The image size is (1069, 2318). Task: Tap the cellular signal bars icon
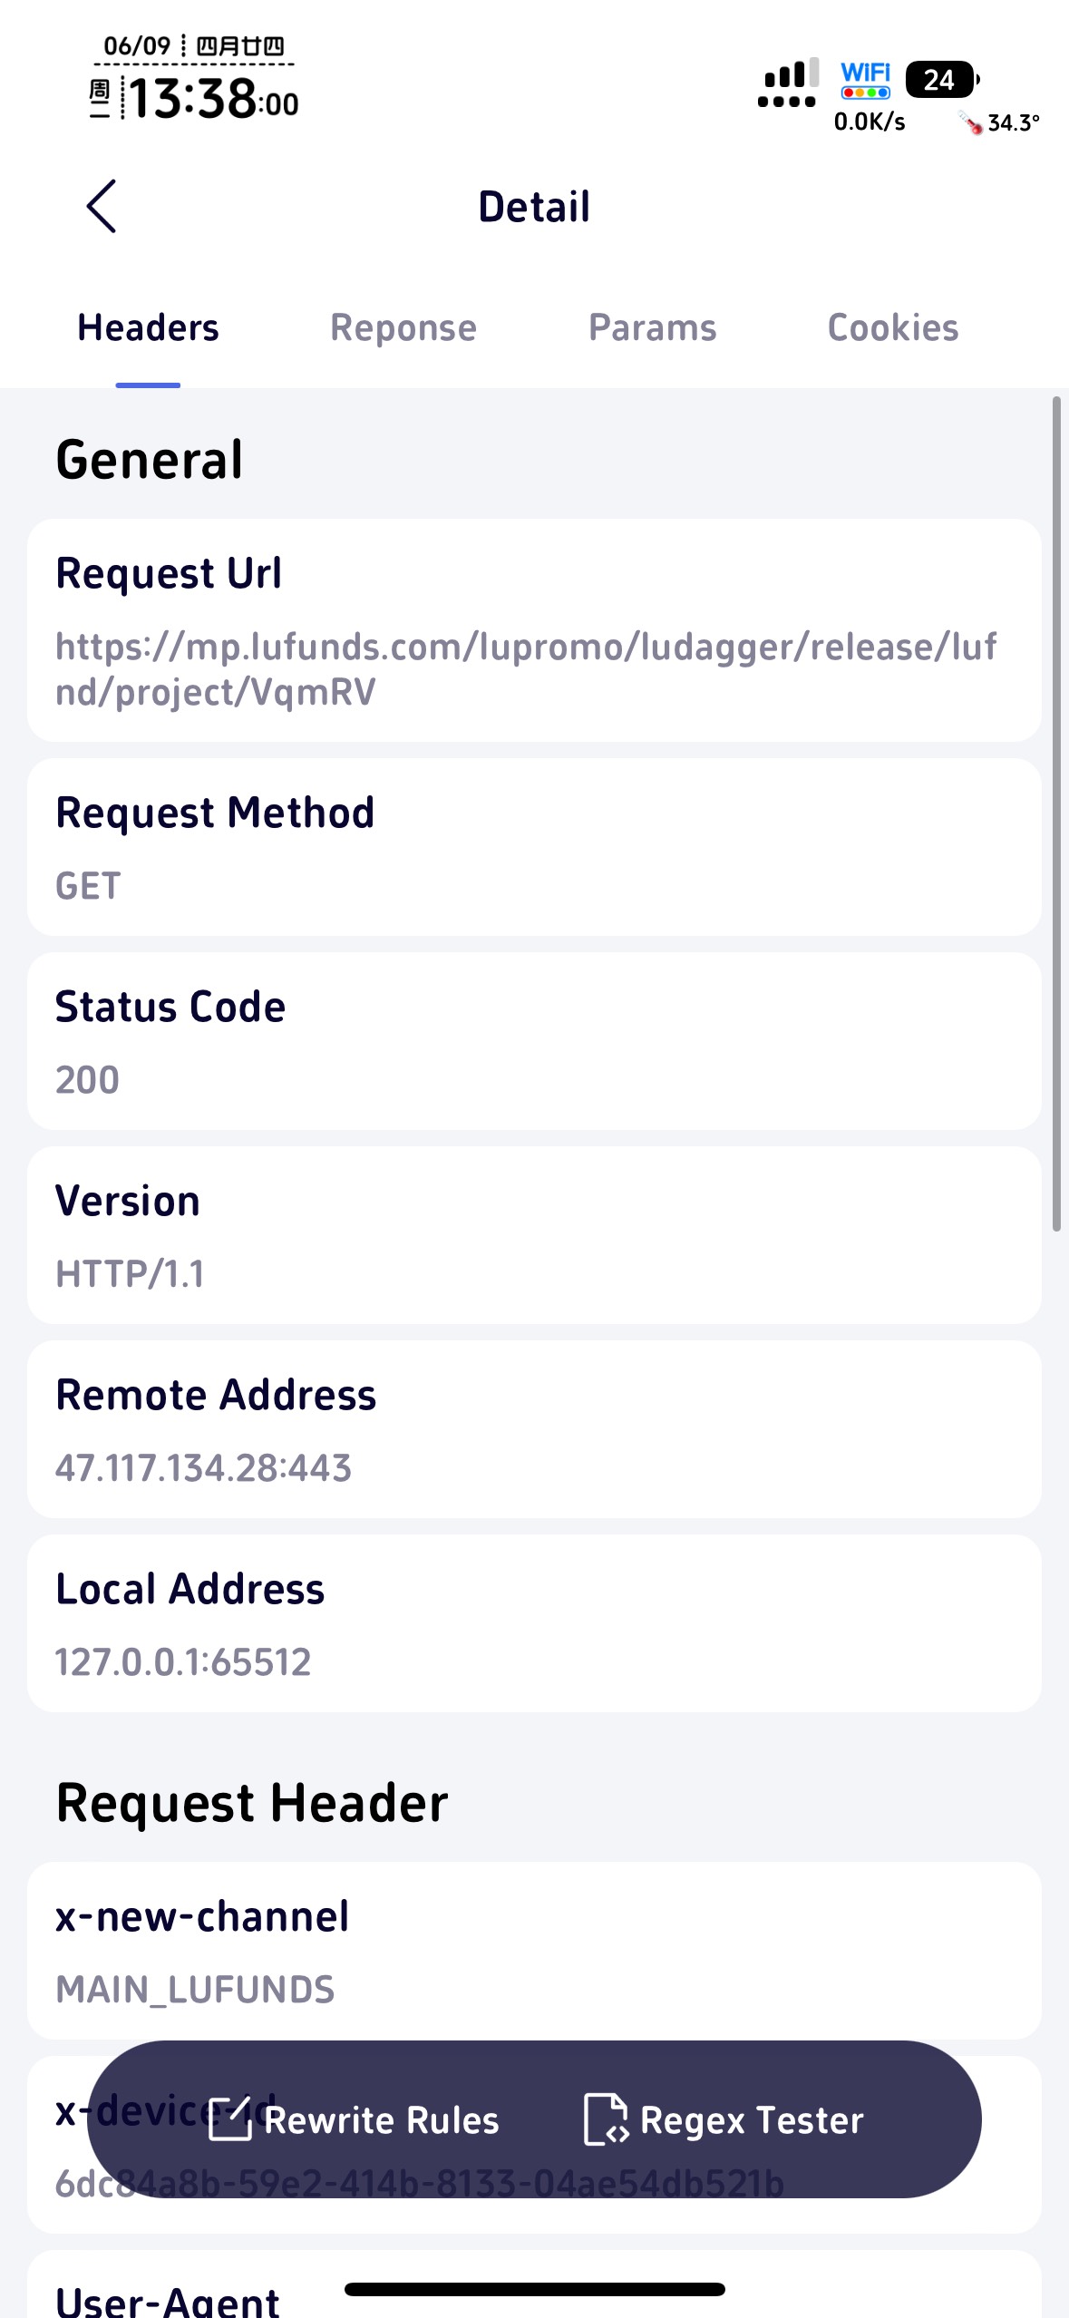(788, 83)
